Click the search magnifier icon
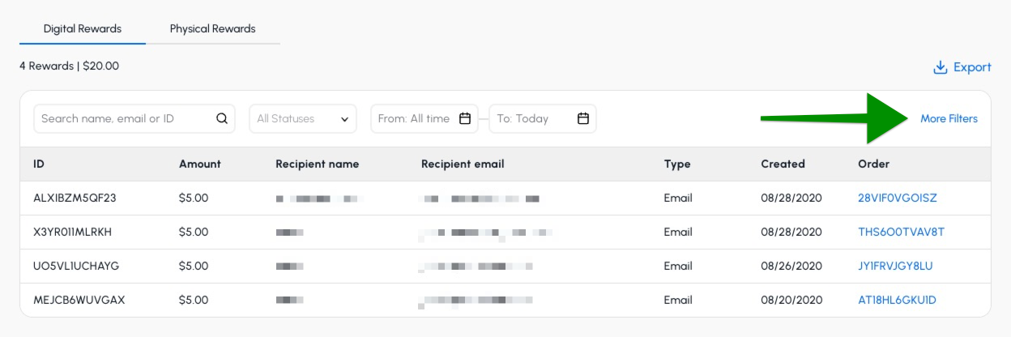Viewport: 1011px width, 337px height. pos(222,118)
